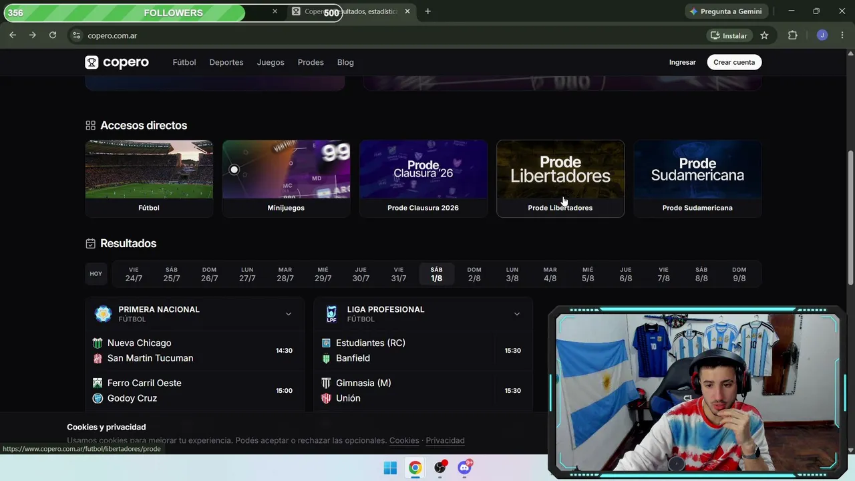Collapse the Primera Nacional section chevron
The height and width of the screenshot is (481, 855).
[289, 314]
